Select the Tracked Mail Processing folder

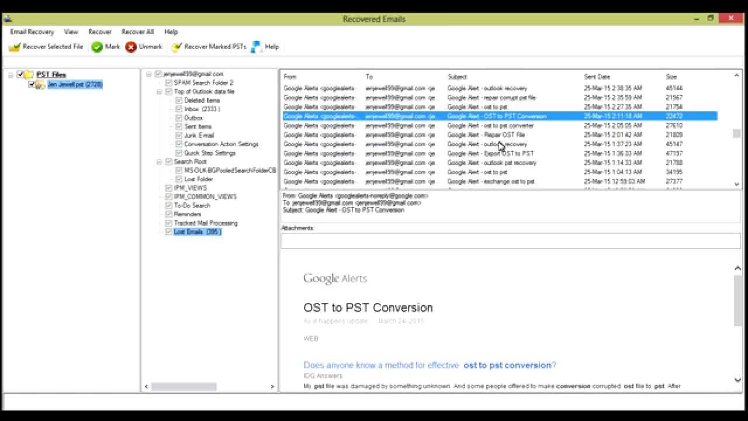[206, 223]
